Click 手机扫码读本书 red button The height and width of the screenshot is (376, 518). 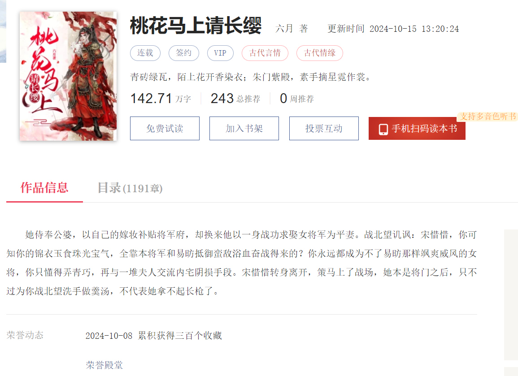417,129
